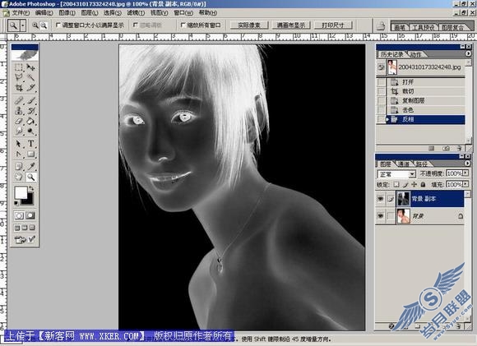The width and height of the screenshot is (477, 346).
Task: Delete current state trash in History panel
Action: pyautogui.click(x=459, y=149)
